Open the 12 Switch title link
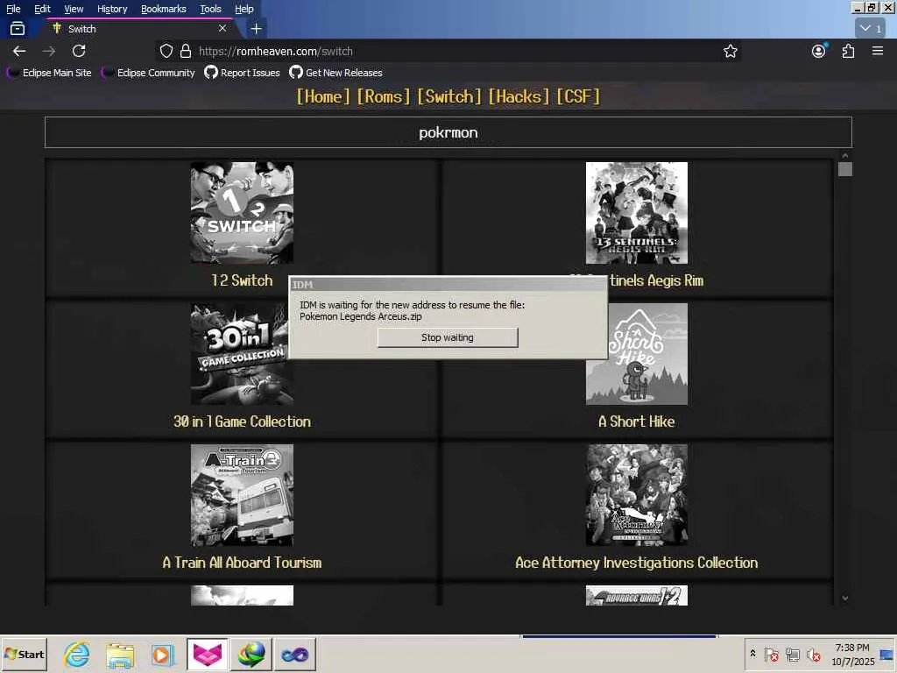 pyautogui.click(x=242, y=280)
